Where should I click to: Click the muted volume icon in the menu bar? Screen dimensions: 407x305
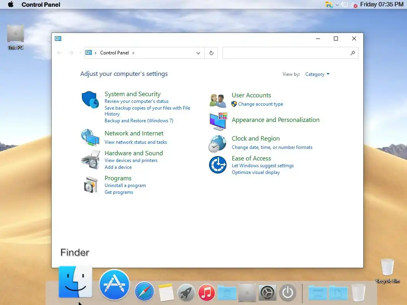[354, 5]
